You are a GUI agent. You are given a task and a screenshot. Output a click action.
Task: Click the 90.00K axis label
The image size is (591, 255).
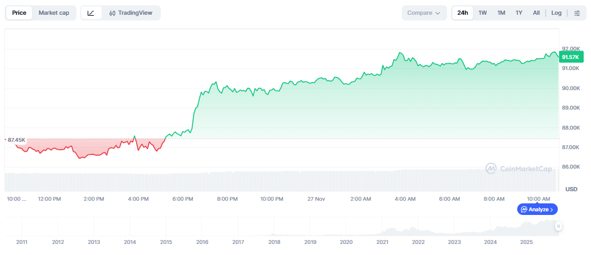(570, 89)
